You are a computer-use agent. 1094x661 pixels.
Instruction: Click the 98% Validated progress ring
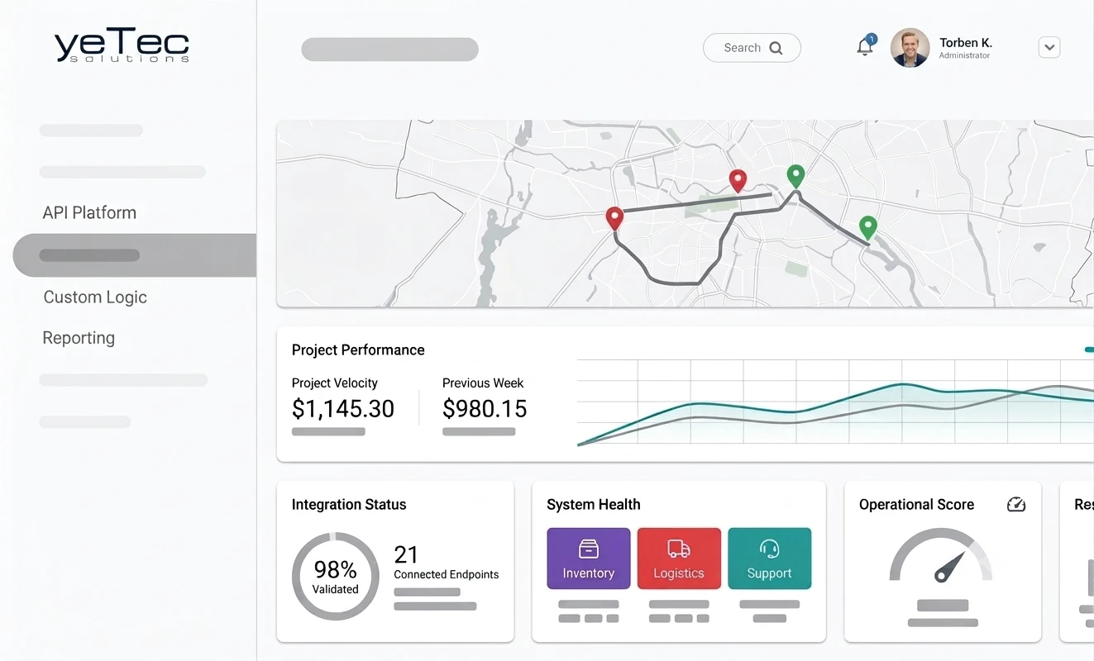(336, 577)
